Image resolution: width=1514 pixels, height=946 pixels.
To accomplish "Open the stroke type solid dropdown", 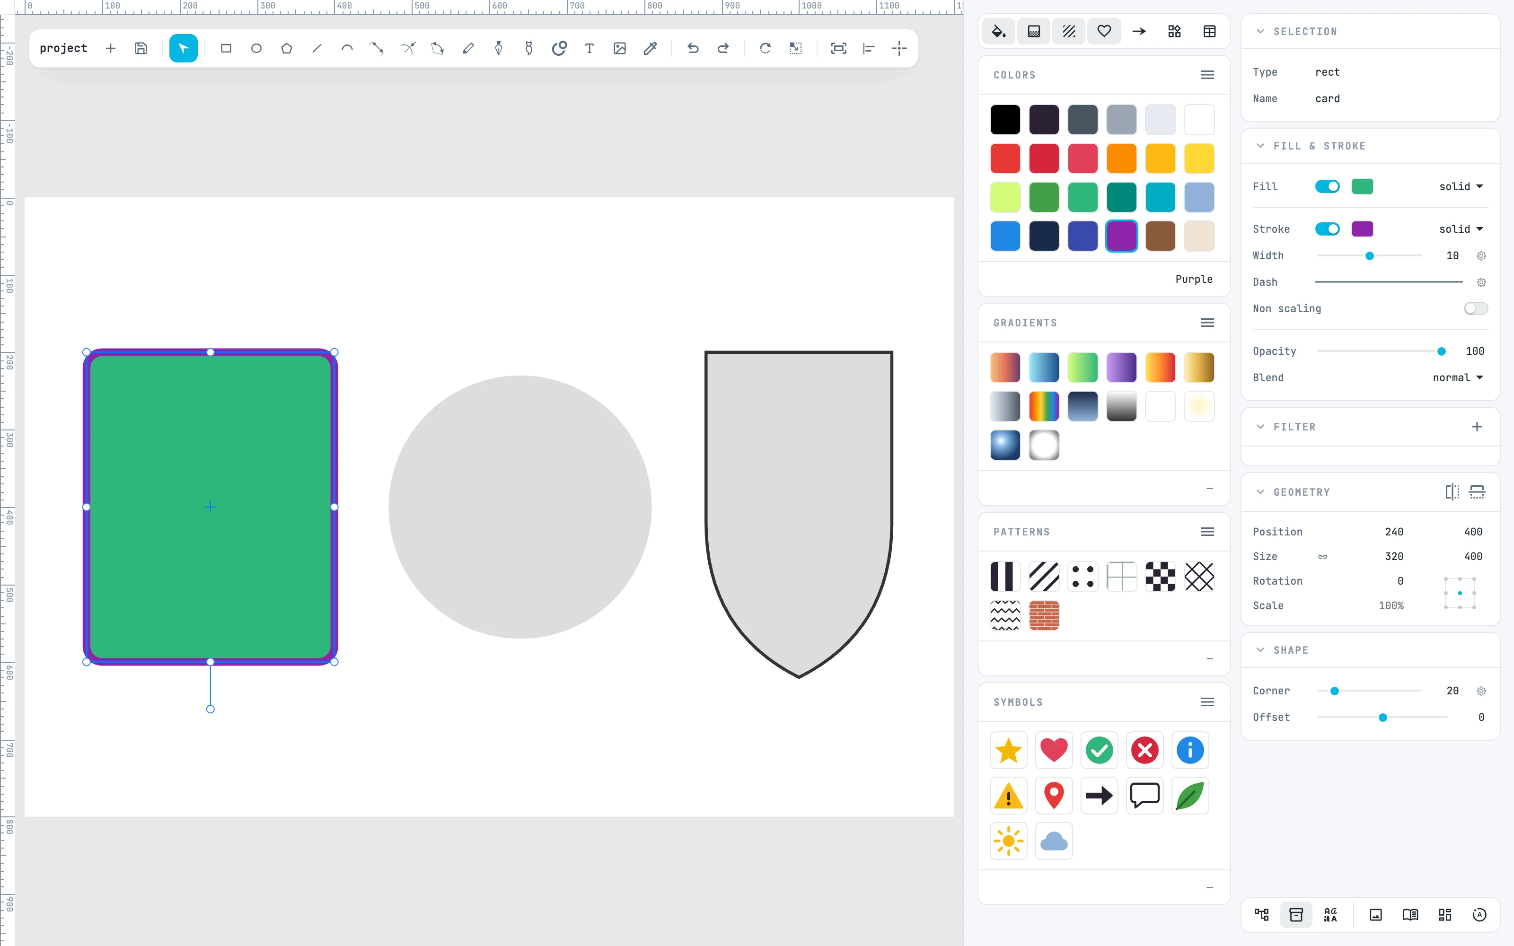I will tap(1461, 229).
